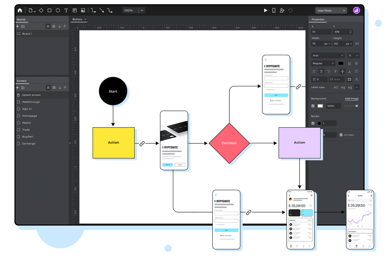Open the zoom level dropdown arrow

tap(142, 10)
